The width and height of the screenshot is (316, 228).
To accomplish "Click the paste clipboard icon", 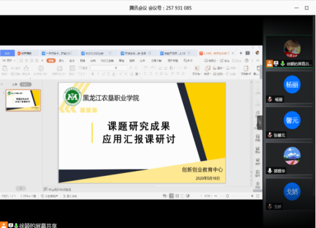I will tap(5, 69).
